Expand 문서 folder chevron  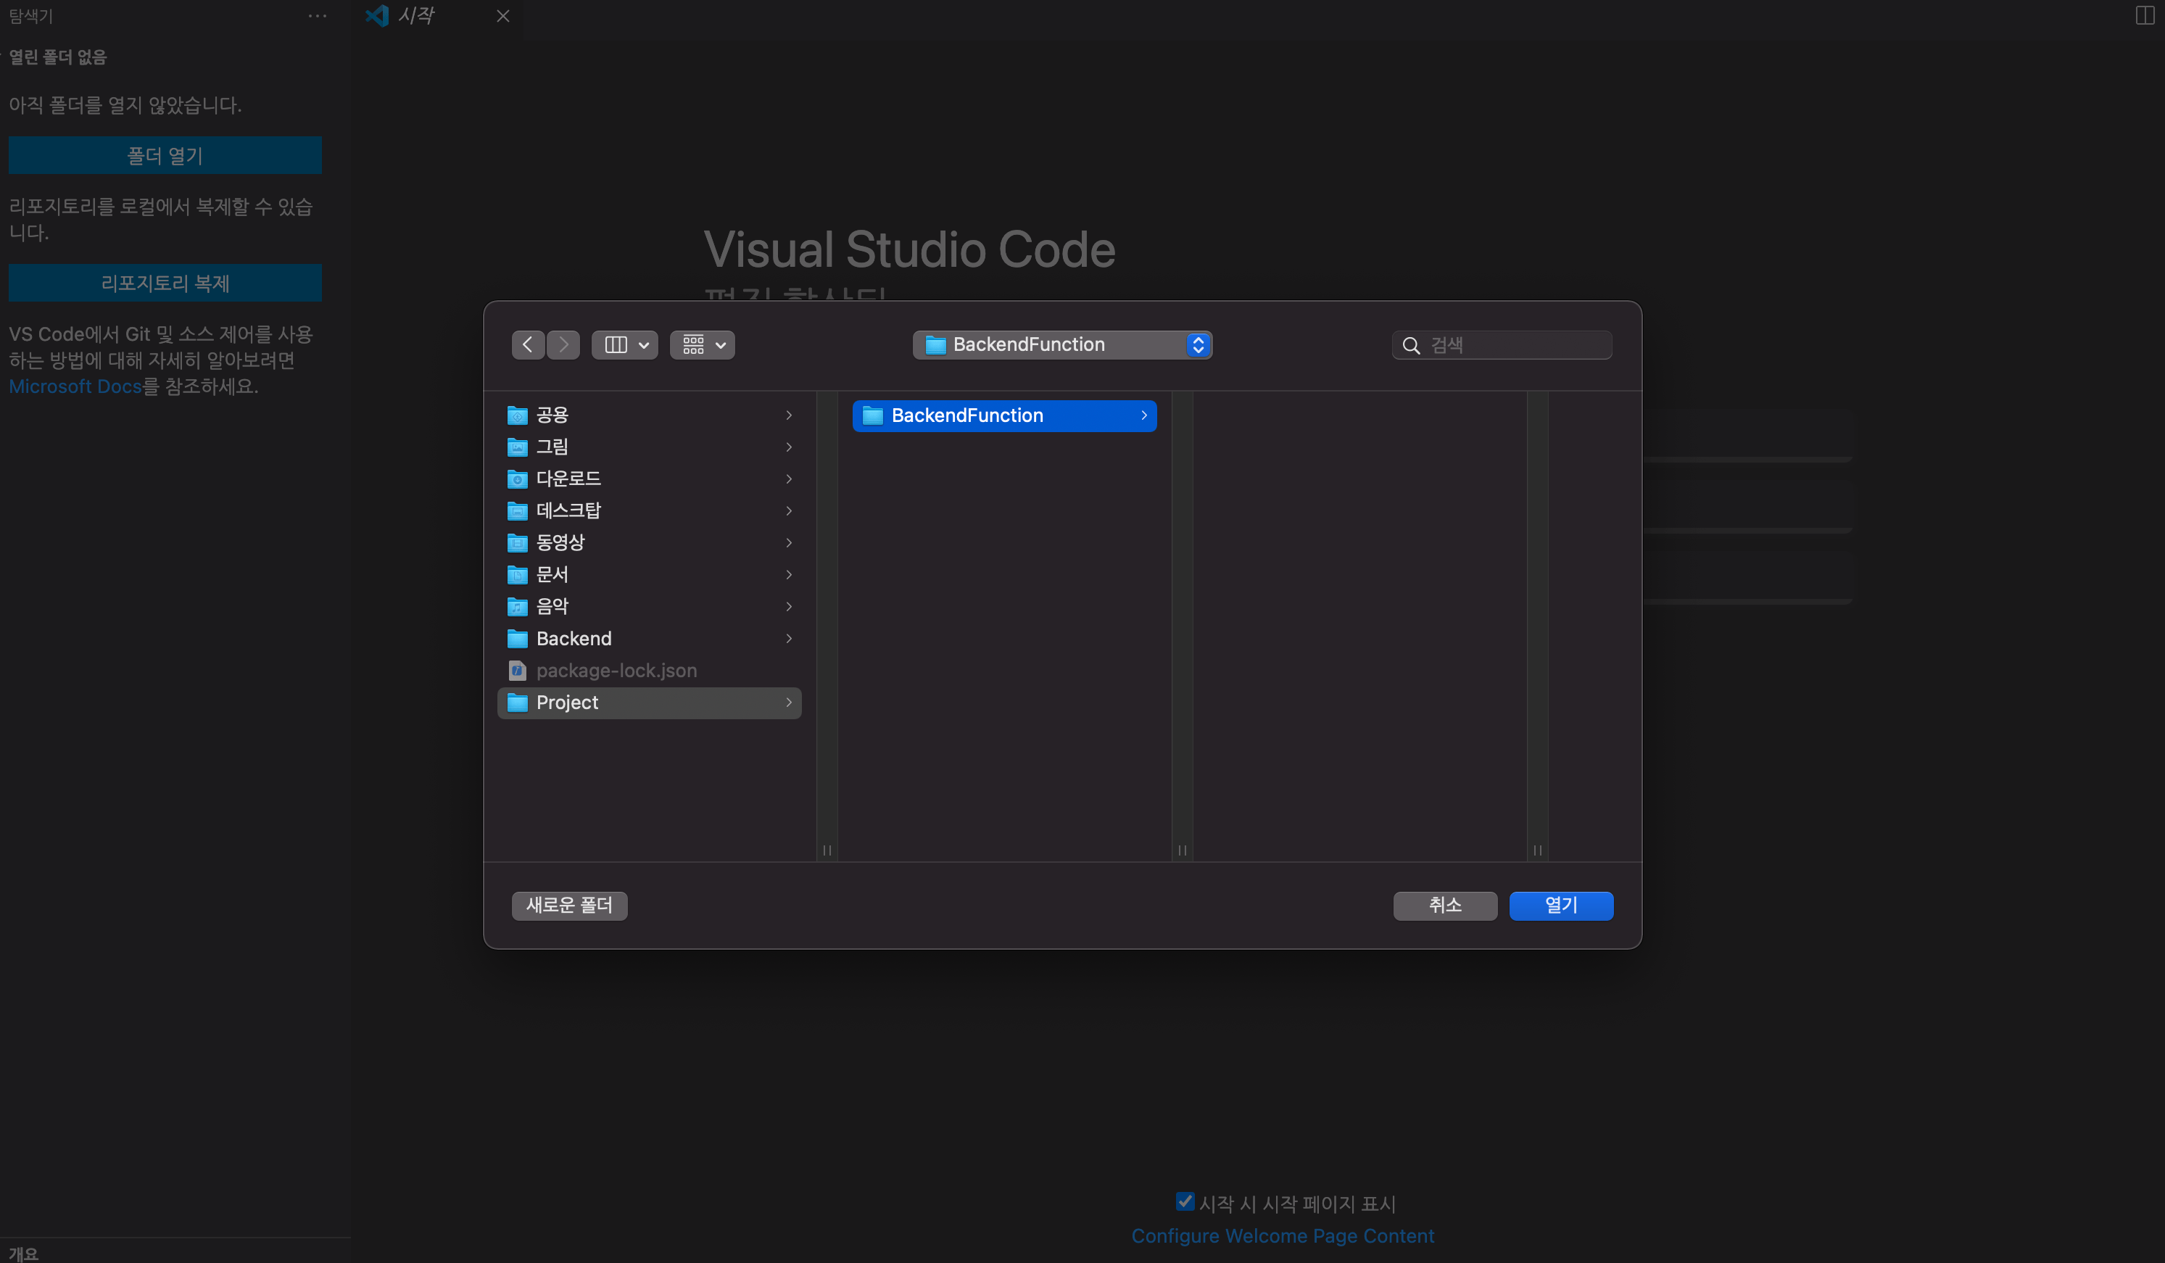(789, 574)
